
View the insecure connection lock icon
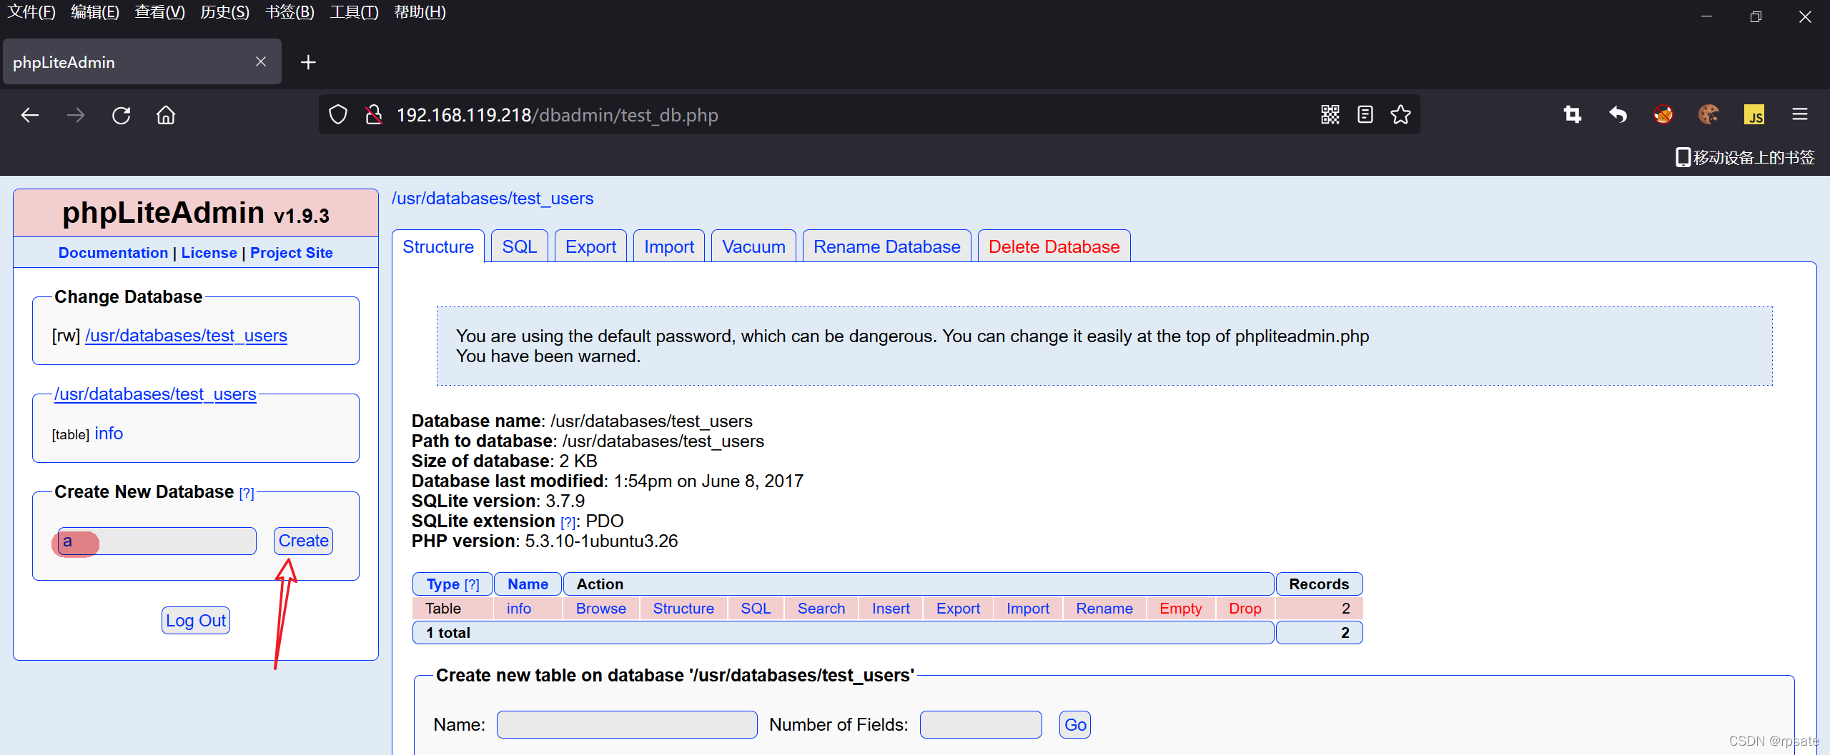(x=374, y=115)
